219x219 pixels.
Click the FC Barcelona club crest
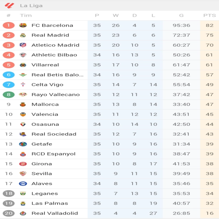coord(23,25)
